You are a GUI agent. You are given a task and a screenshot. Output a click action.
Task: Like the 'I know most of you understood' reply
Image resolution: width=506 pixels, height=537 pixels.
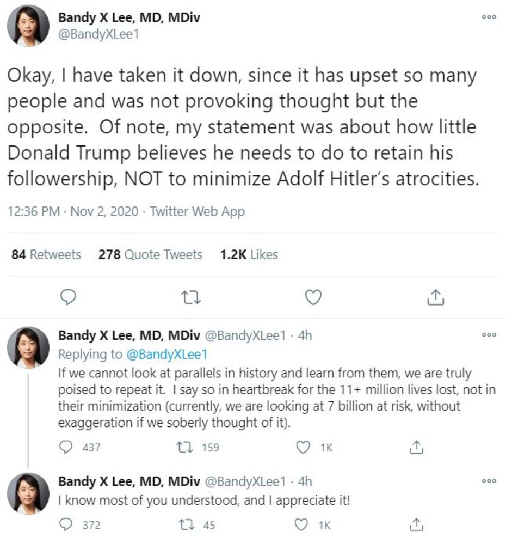click(303, 525)
